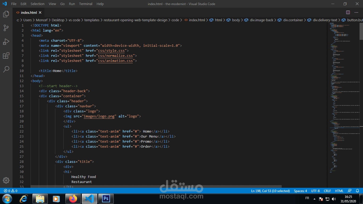Image resolution: width=363 pixels, height=204 pixels.
Task: Click the VS Code logo in title bar
Action: pyautogui.click(x=4, y=4)
